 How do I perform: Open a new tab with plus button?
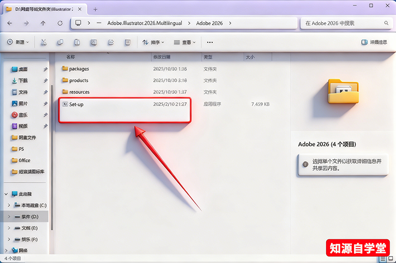point(96,9)
